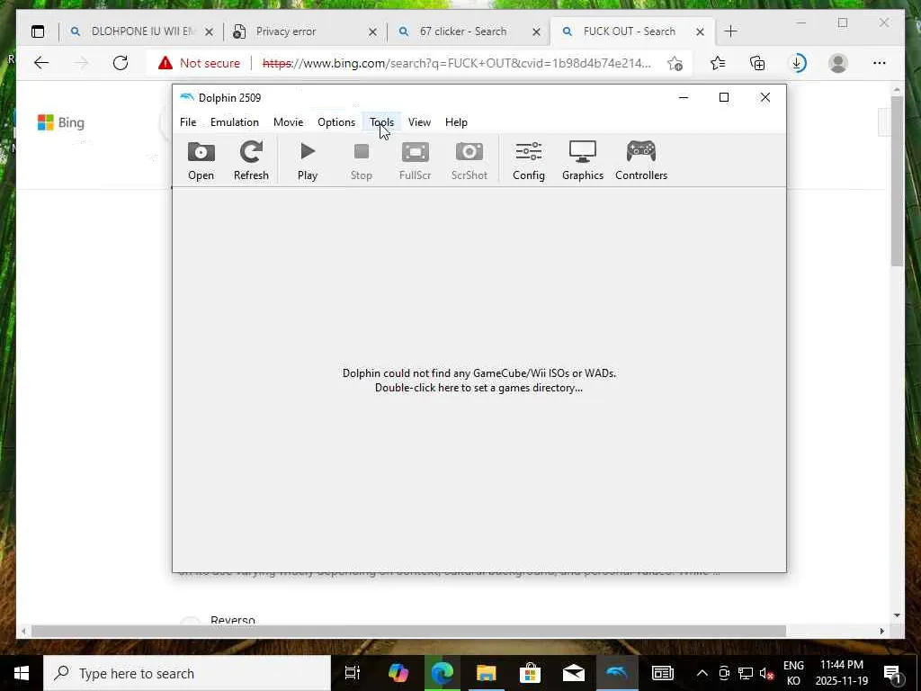The width and height of the screenshot is (921, 691).
Task: Open Controllers settings in Dolphin
Action: pos(641,160)
